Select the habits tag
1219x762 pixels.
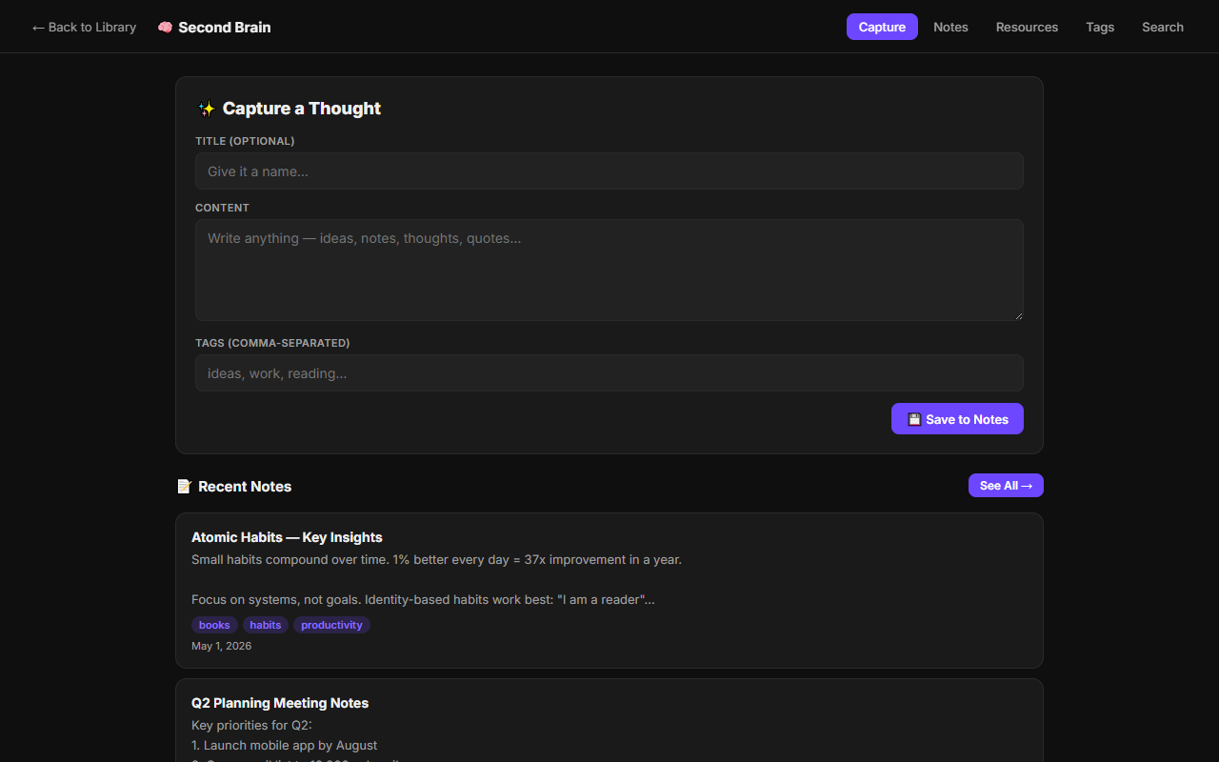tap(266, 625)
